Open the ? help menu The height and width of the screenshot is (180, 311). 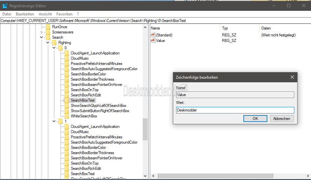click(x=78, y=14)
